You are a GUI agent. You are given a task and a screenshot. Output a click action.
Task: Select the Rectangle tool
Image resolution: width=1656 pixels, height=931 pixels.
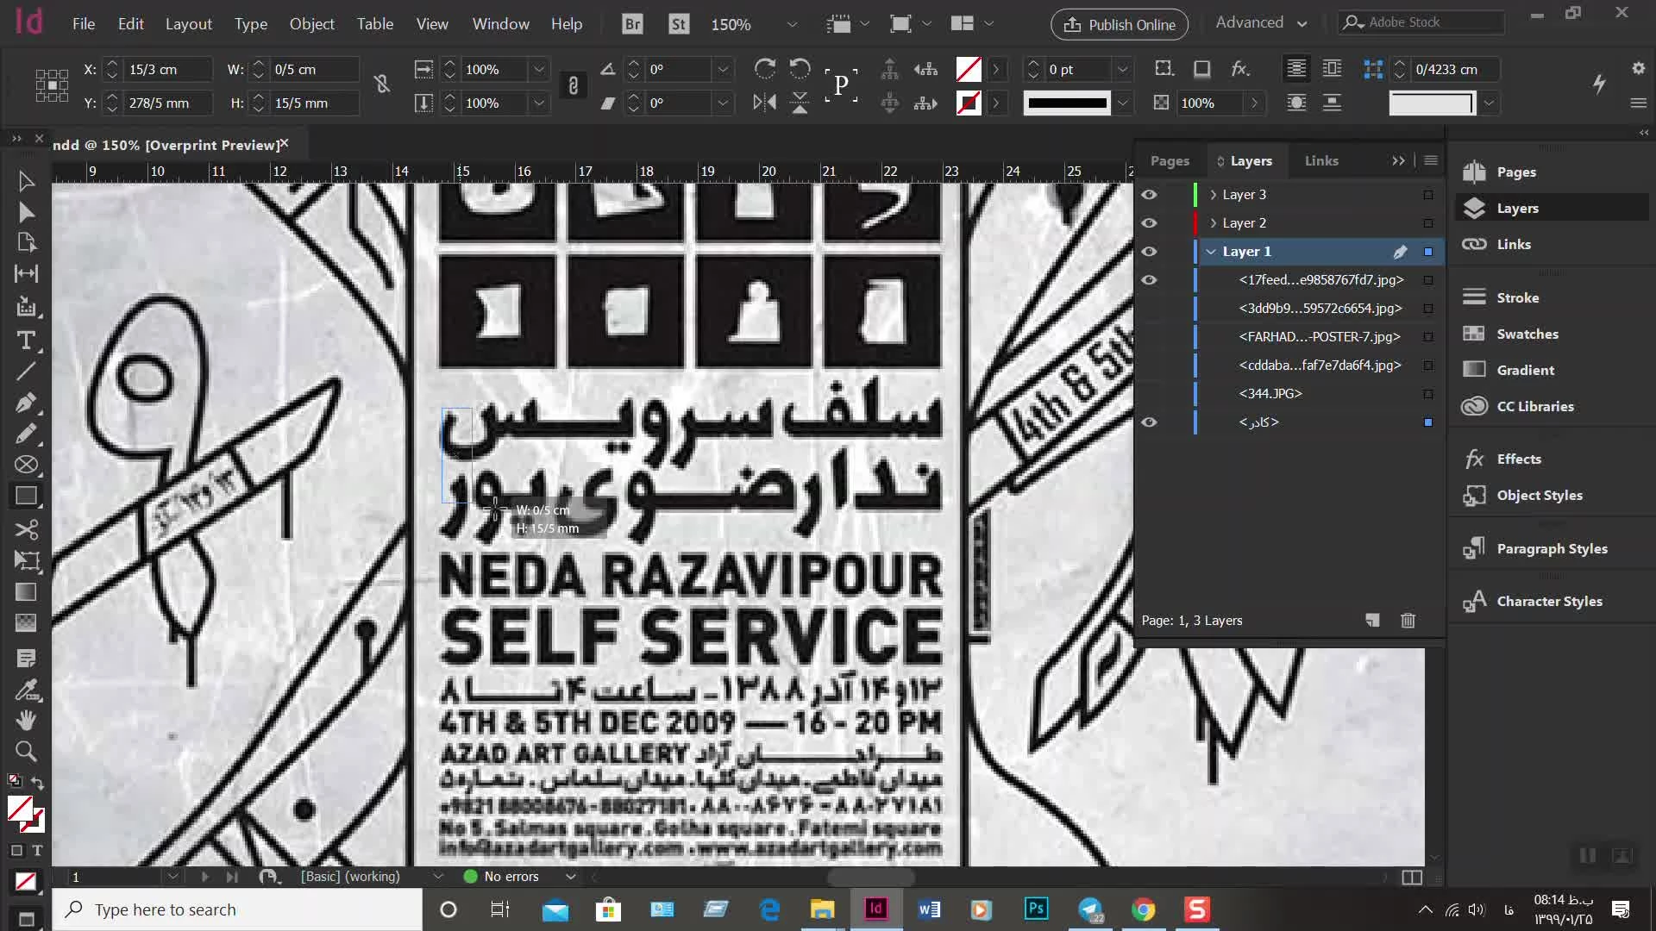pyautogui.click(x=26, y=497)
